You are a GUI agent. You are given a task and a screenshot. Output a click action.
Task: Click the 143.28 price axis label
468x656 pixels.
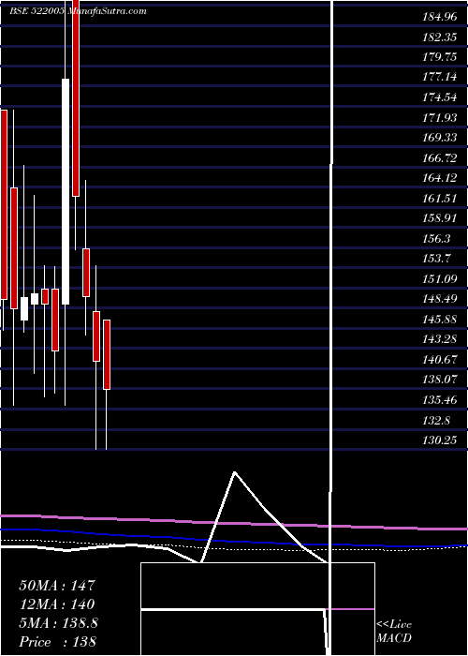point(440,339)
